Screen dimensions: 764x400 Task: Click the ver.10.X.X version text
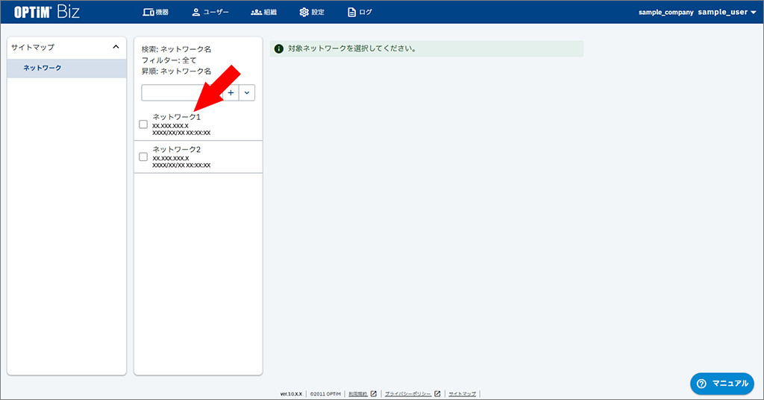point(291,394)
